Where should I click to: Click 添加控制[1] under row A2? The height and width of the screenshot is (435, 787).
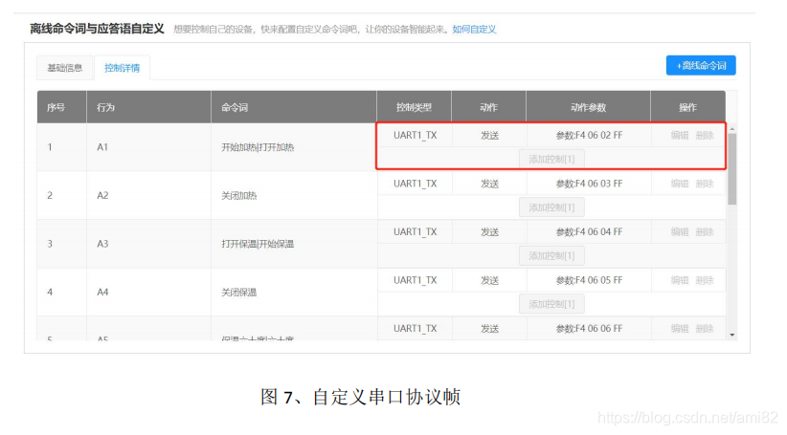click(x=551, y=207)
